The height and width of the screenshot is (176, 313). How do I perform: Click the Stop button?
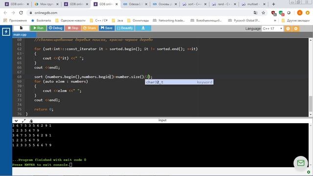[73, 28]
